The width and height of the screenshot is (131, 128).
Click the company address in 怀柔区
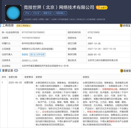45,66
